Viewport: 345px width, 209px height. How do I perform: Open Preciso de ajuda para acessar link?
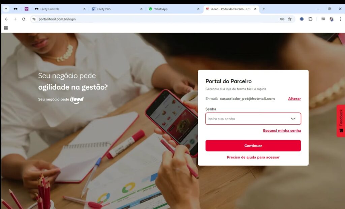[x=253, y=157]
